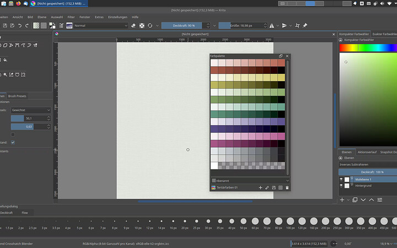The width and height of the screenshot is (397, 248).
Task: Open the brush editor settings icon
Action: coord(61,26)
